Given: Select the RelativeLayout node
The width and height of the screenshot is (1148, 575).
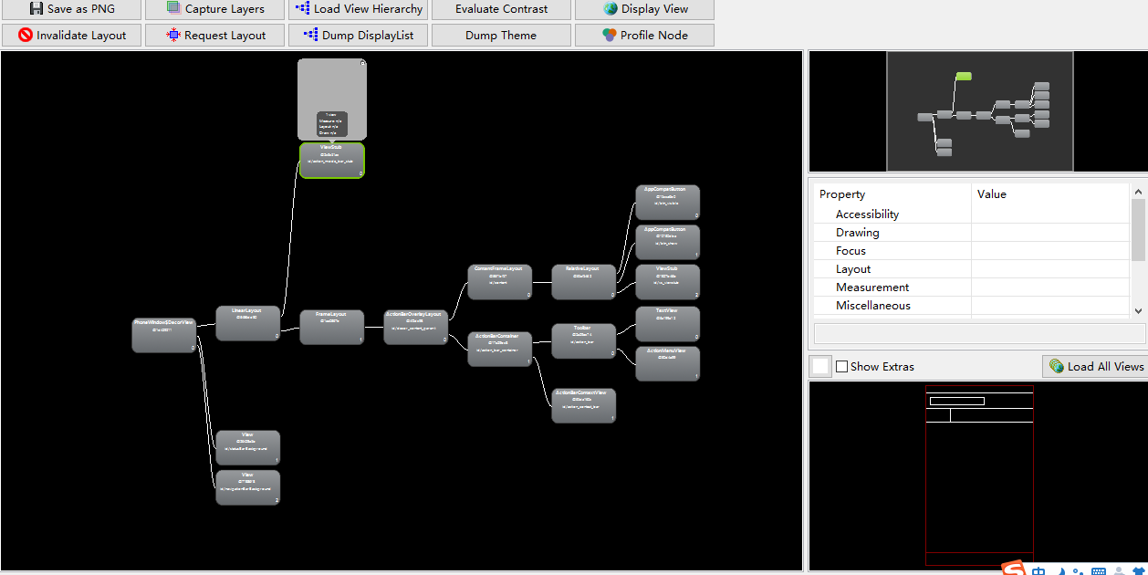Looking at the screenshot, I should pos(583,282).
